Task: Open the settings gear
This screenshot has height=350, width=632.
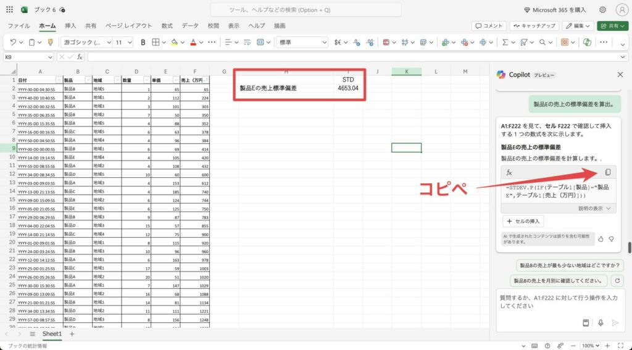Action: tap(602, 10)
